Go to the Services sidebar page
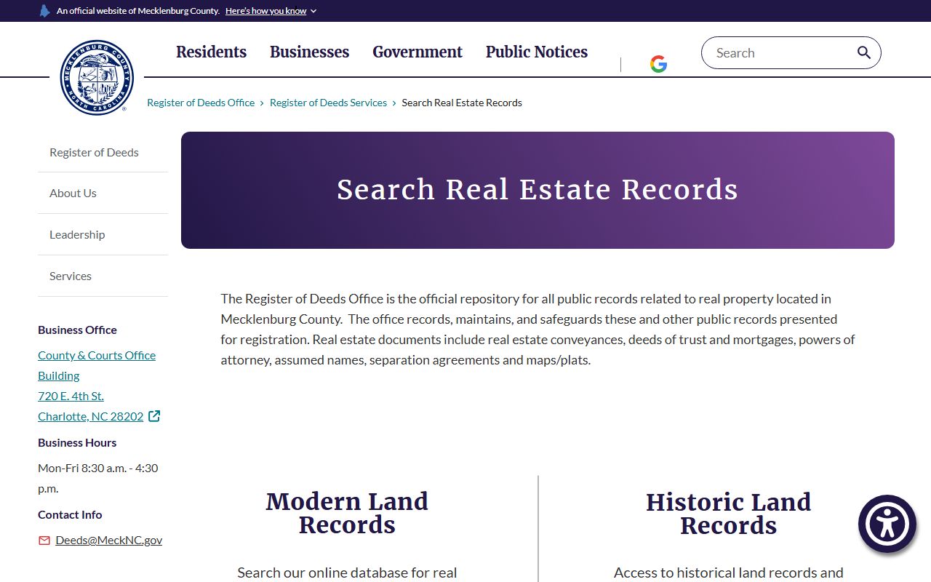Image resolution: width=931 pixels, height=582 pixels. 71,276
